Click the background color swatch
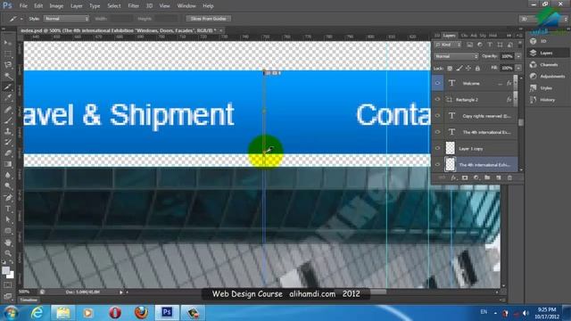Viewport: 571px width, 321px height. [x=11, y=276]
